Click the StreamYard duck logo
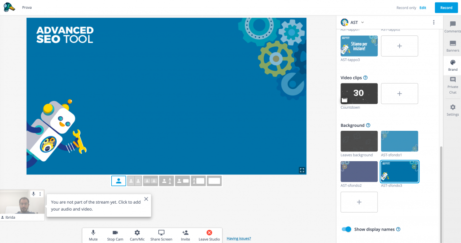This screenshot has width=461, height=243. (x=9, y=8)
